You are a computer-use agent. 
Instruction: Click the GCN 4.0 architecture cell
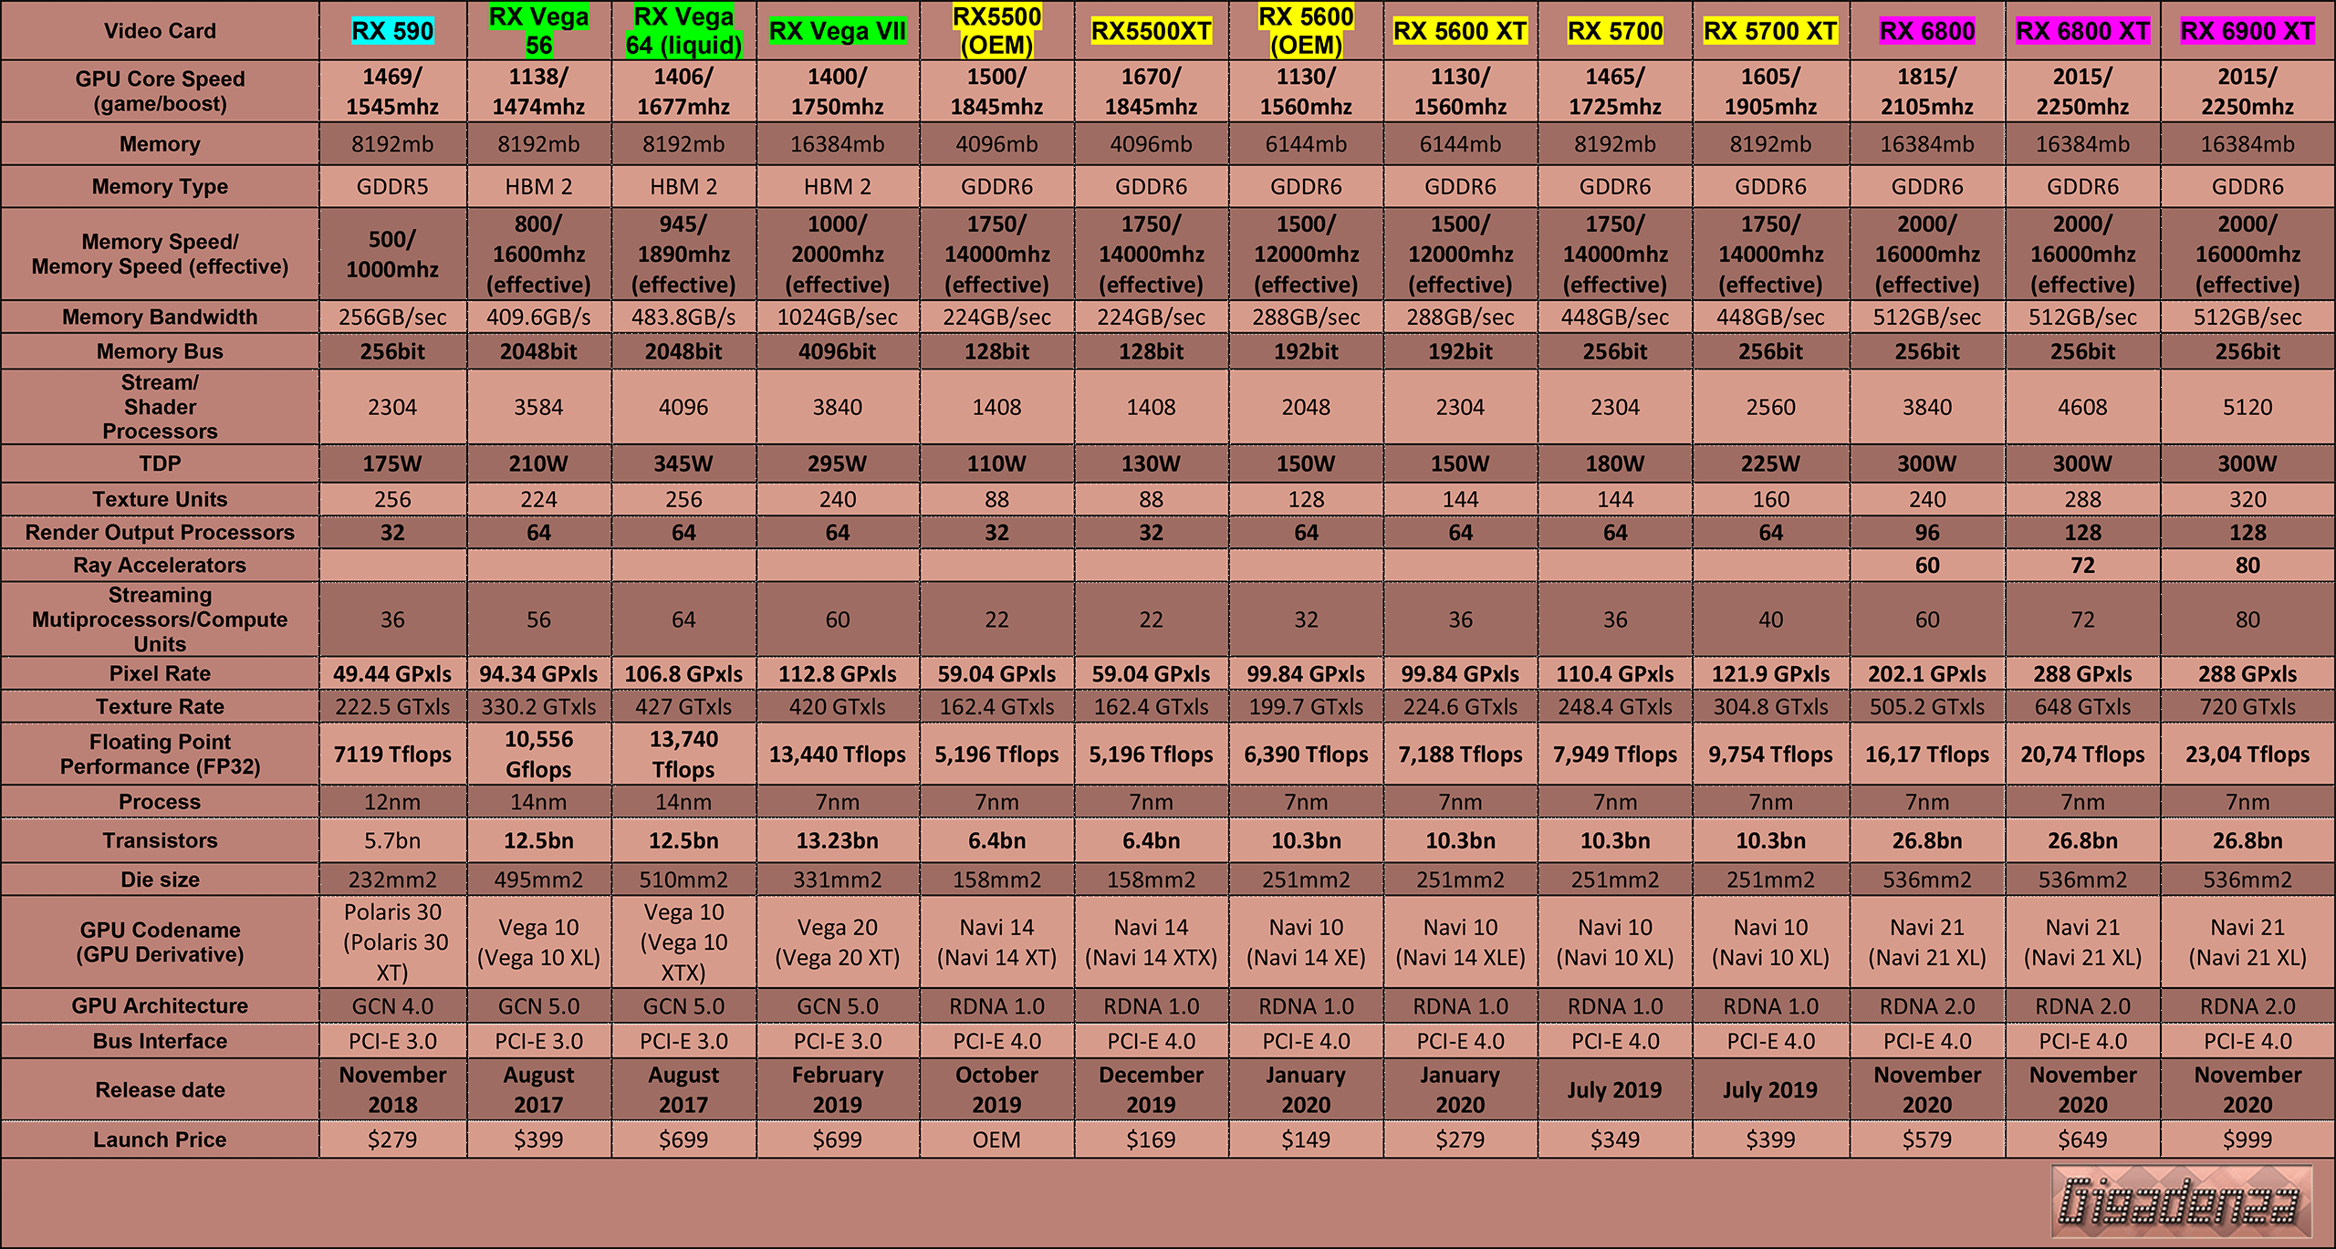(x=392, y=1005)
